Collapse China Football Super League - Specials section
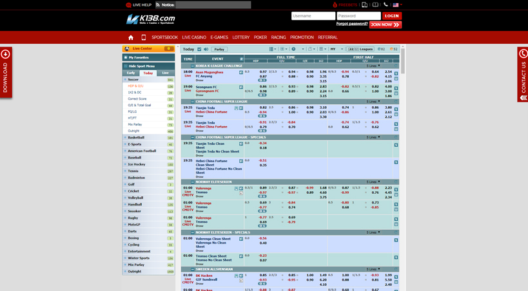The width and height of the screenshot is (528, 291). point(193,137)
